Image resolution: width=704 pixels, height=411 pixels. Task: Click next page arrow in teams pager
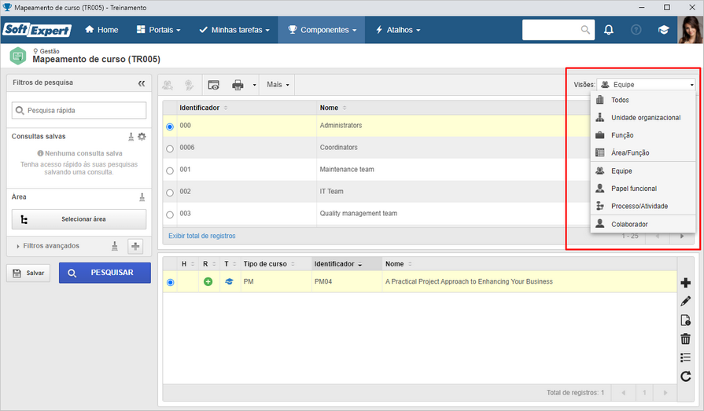pos(681,236)
